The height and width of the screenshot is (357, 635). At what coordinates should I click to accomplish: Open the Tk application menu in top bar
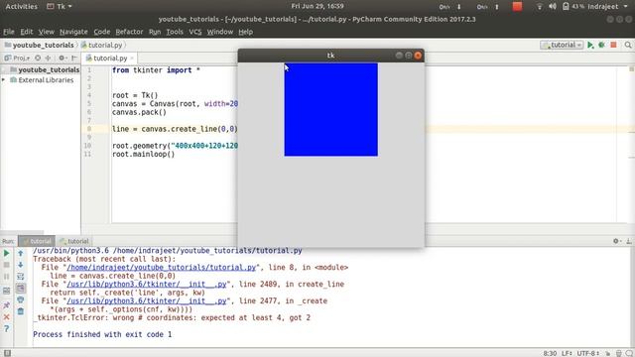tap(60, 7)
